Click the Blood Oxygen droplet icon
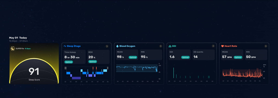The width and height of the screenshot is (278, 98). [117, 46]
